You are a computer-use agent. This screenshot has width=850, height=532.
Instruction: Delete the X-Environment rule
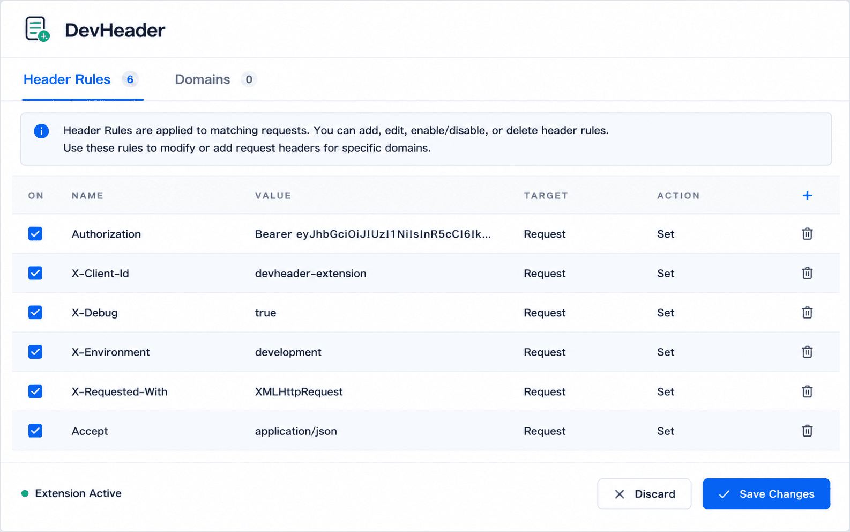coord(807,352)
